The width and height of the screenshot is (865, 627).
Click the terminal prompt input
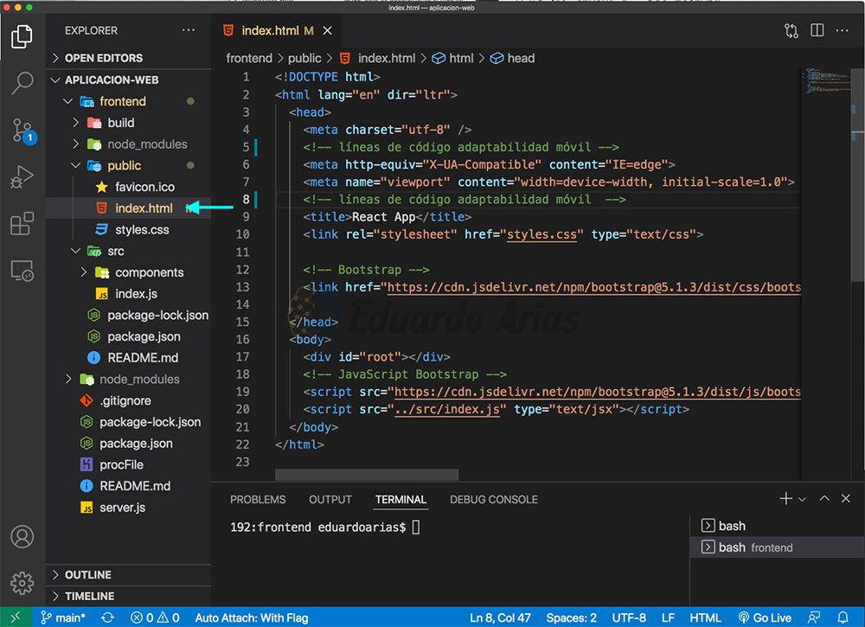[416, 528]
